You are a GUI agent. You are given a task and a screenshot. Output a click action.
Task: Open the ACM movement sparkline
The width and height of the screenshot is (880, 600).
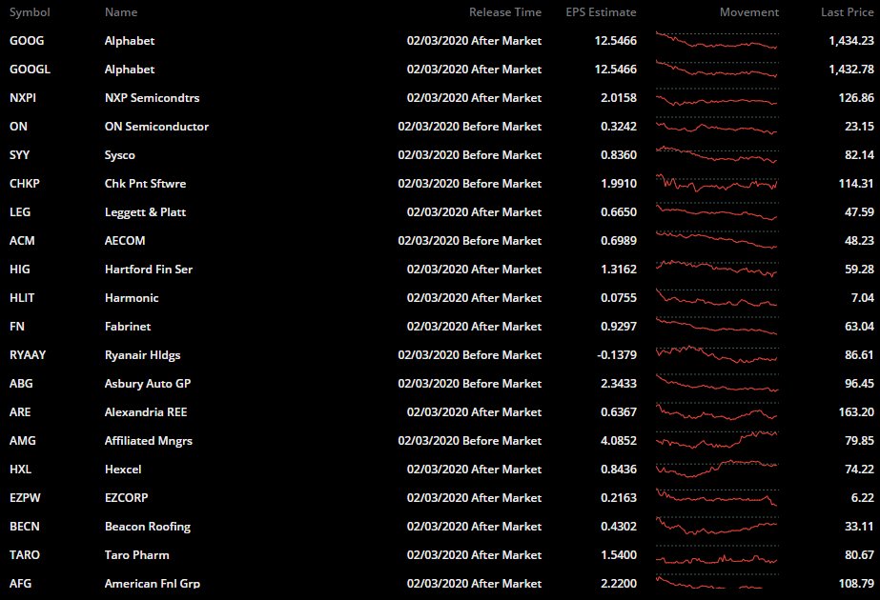click(x=717, y=241)
